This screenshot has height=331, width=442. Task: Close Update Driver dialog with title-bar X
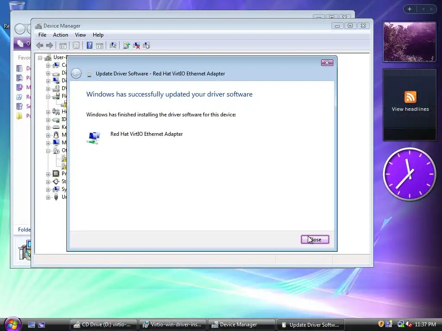point(327,62)
